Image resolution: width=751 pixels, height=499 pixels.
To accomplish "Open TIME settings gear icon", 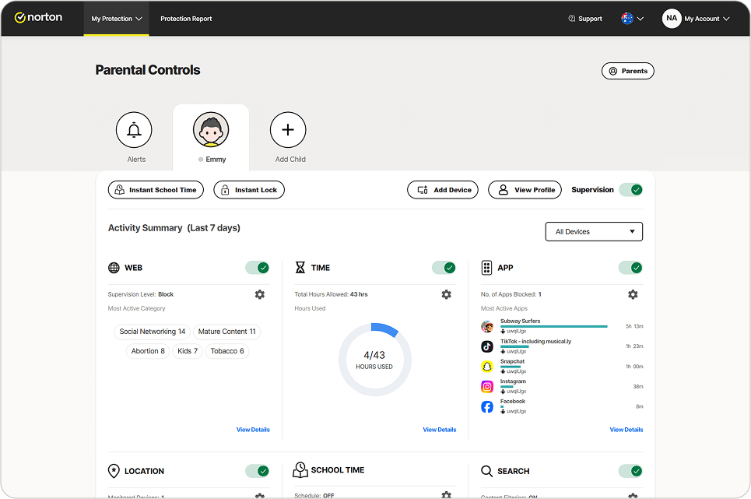I will click(447, 294).
